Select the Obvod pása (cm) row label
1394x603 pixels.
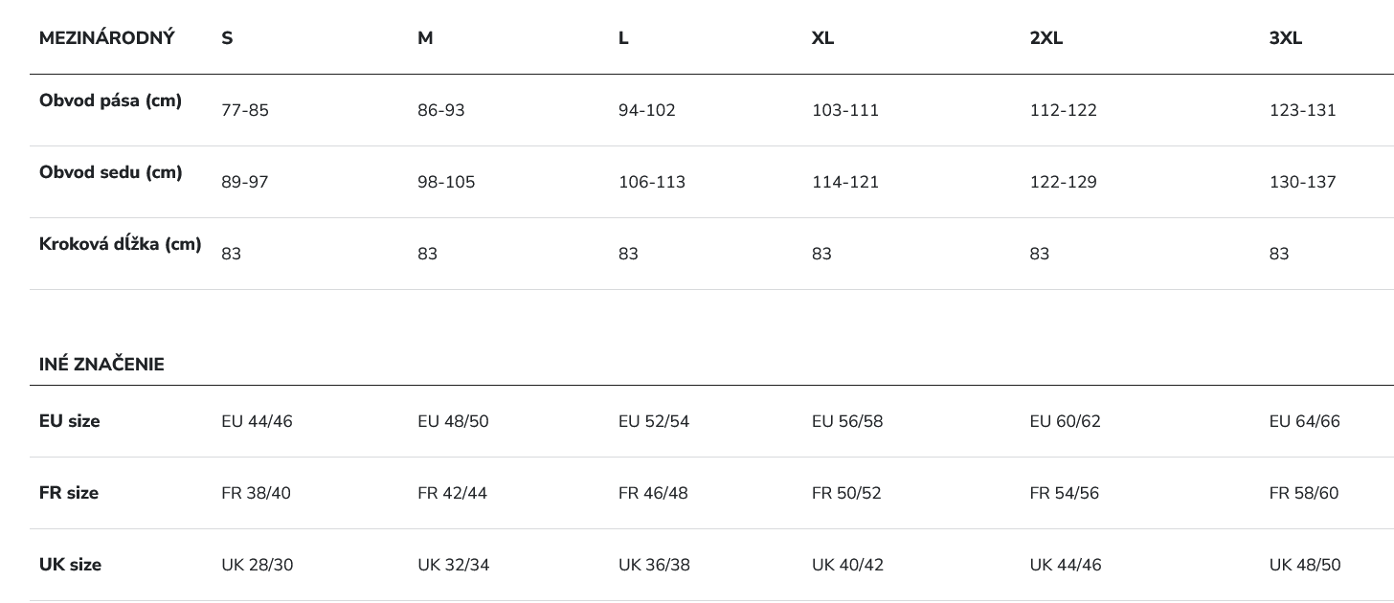pyautogui.click(x=110, y=100)
